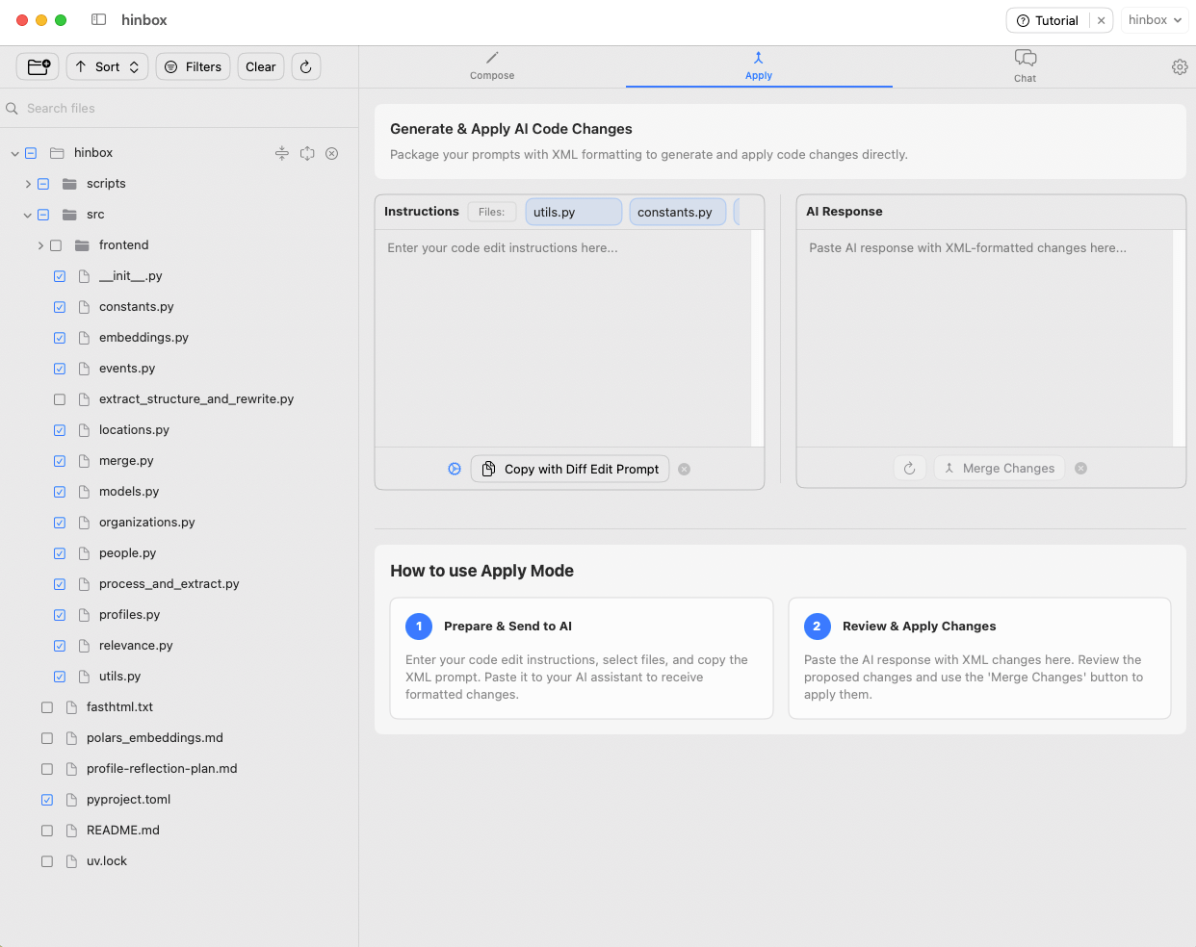Click the code edit instructions text area
The height and width of the screenshot is (947, 1196).
[x=562, y=337]
